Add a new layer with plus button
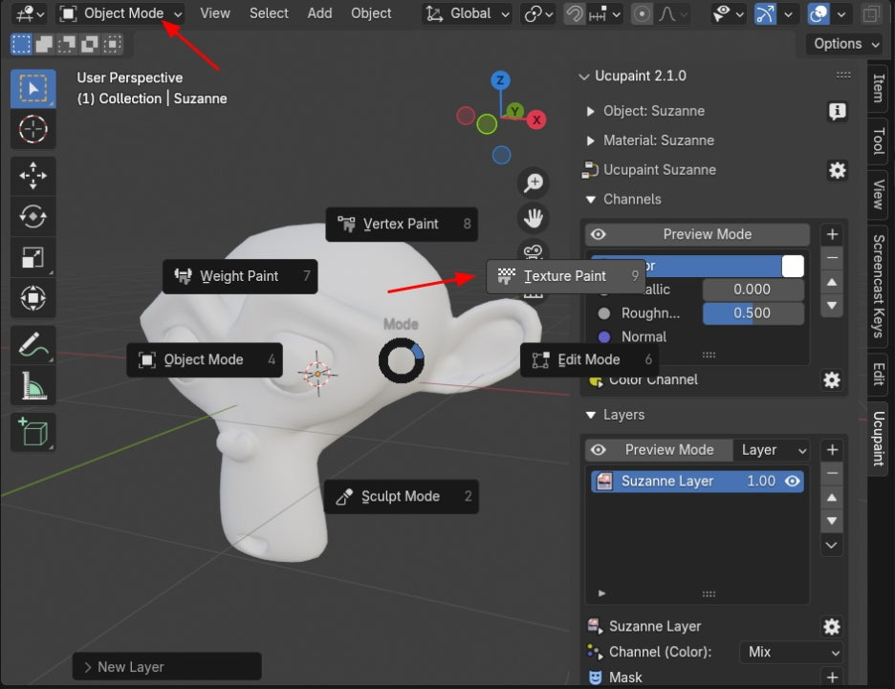Viewport: 895px width, 689px height. click(832, 450)
